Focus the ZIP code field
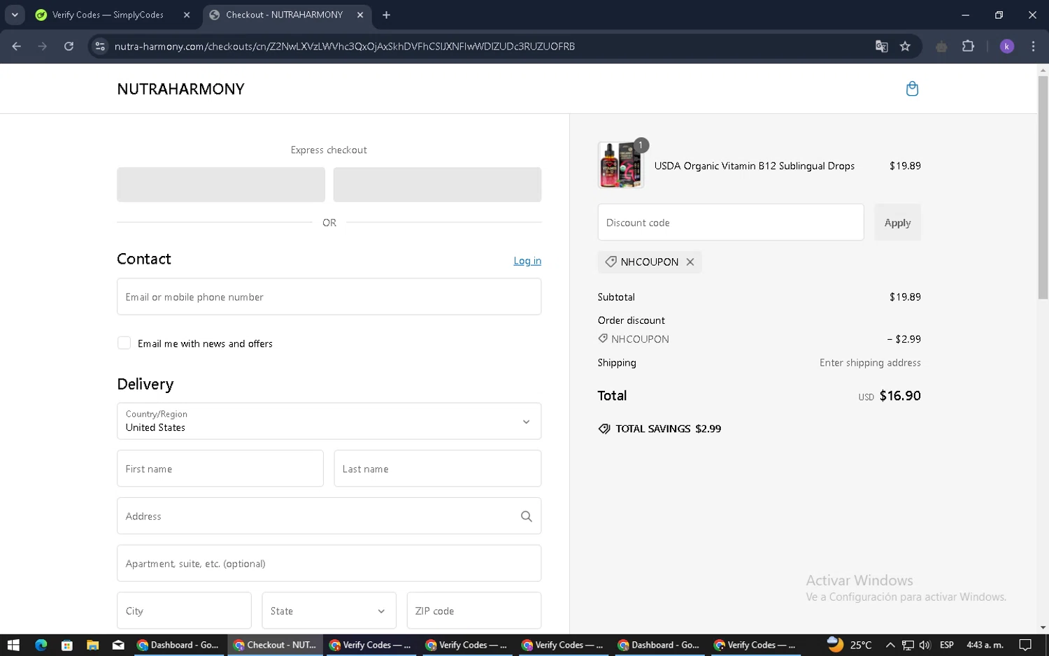 [x=474, y=611]
